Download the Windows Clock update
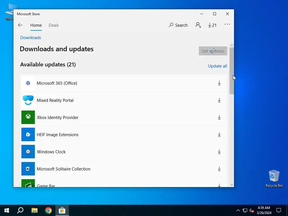 coord(219,152)
